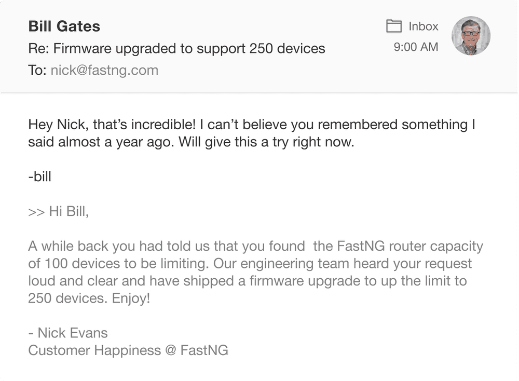Click the "To:" field label
Screen dimensions: 519x381
pyautogui.click(x=37, y=71)
